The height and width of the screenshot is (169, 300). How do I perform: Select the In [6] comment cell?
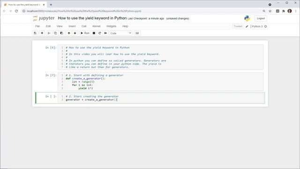[x=160, y=57]
